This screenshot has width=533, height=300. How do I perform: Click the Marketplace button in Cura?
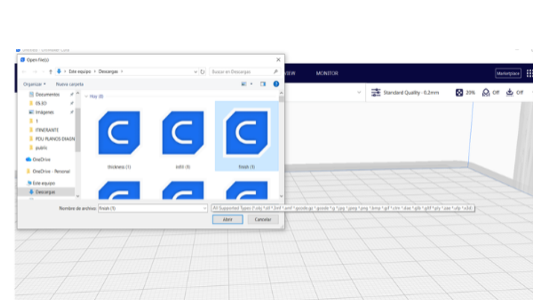(x=508, y=73)
